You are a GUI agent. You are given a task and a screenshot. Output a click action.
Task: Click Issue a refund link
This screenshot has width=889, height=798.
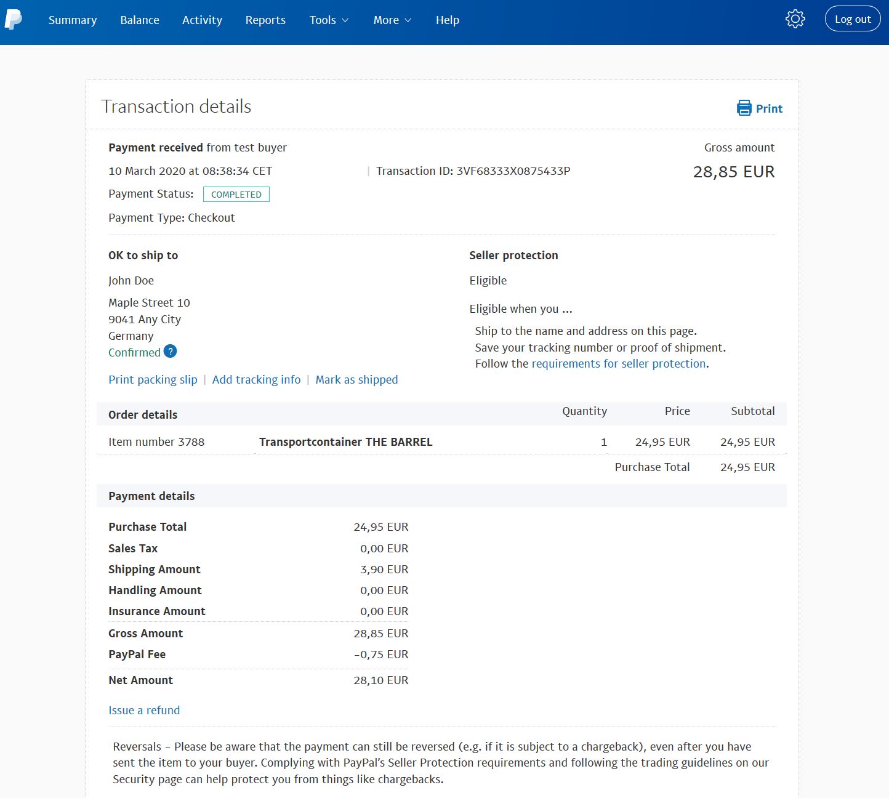(144, 711)
